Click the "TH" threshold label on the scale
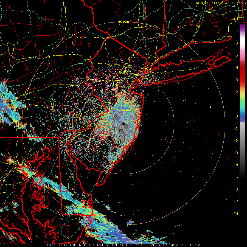 [x=236, y=214]
